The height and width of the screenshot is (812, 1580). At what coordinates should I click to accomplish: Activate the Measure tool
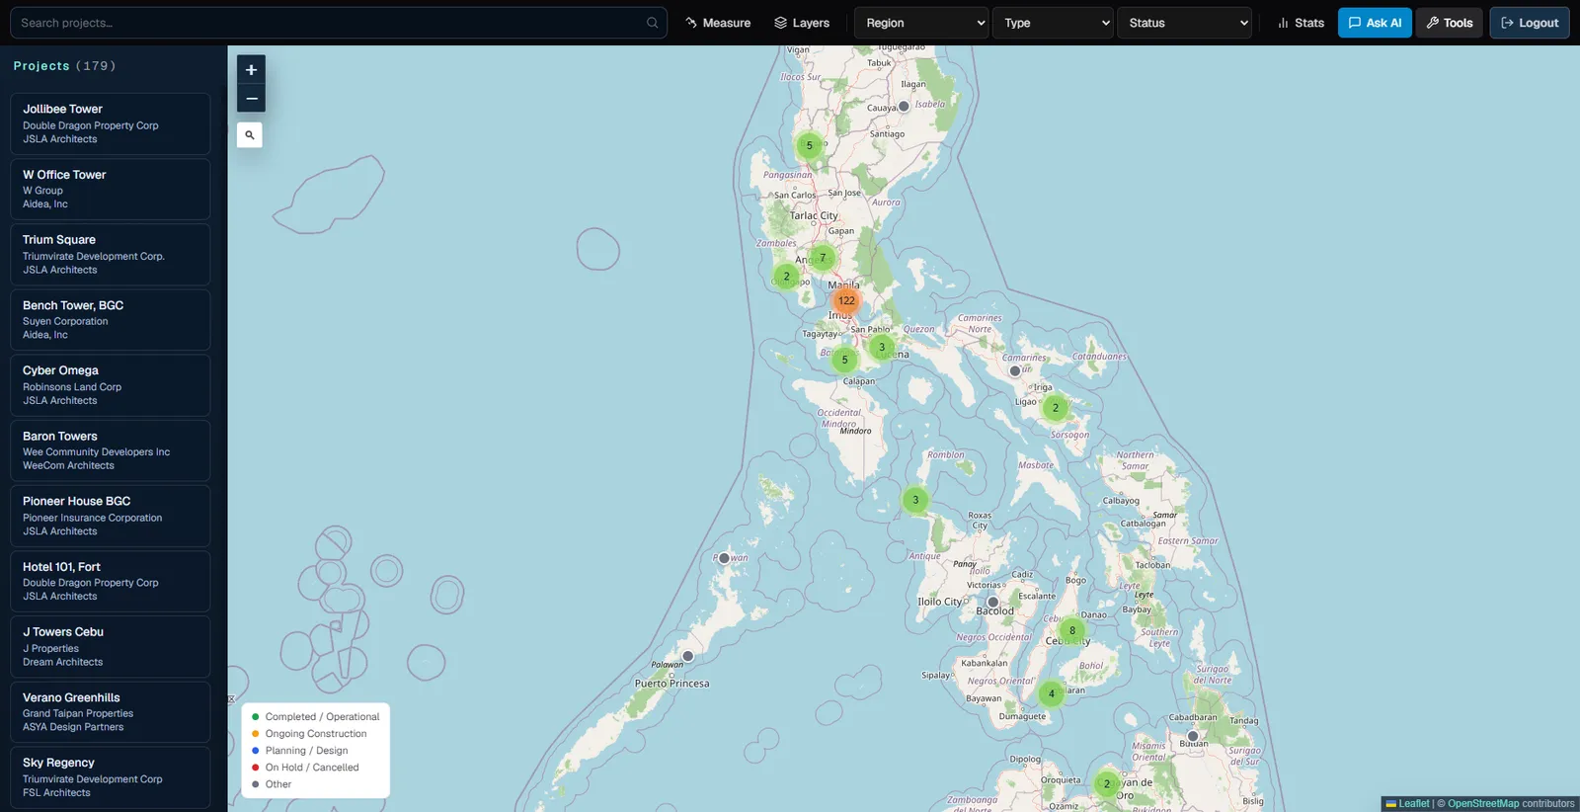[718, 23]
